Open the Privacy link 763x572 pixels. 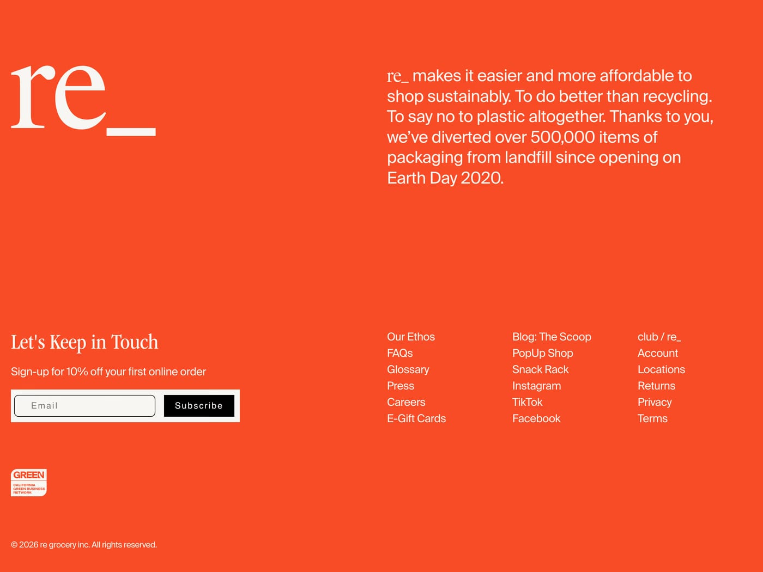(x=655, y=402)
